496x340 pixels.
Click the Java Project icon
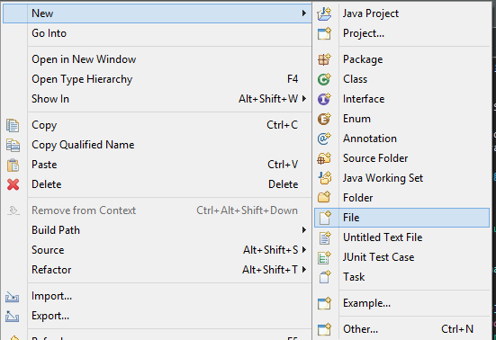click(x=324, y=13)
